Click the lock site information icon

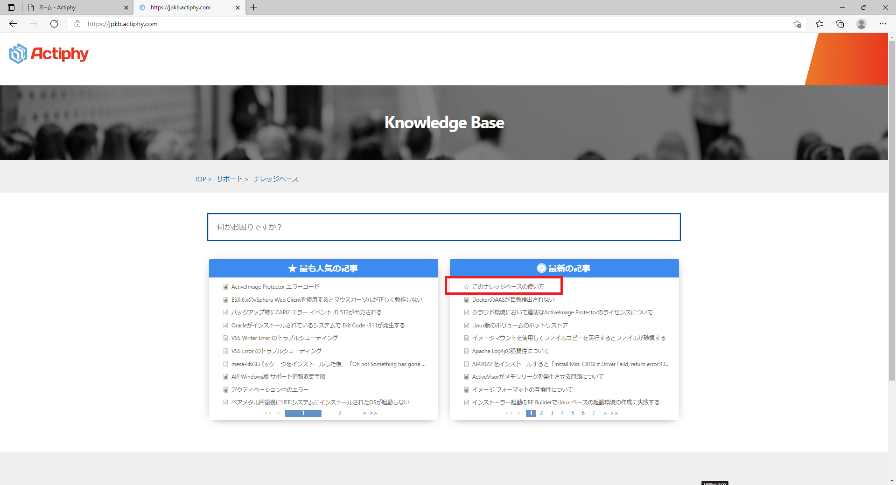tap(77, 24)
